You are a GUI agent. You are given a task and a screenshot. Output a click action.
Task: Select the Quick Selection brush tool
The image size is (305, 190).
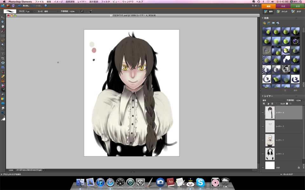[3, 49]
